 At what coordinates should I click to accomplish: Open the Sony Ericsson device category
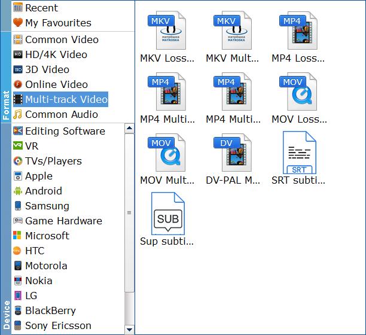click(x=52, y=325)
